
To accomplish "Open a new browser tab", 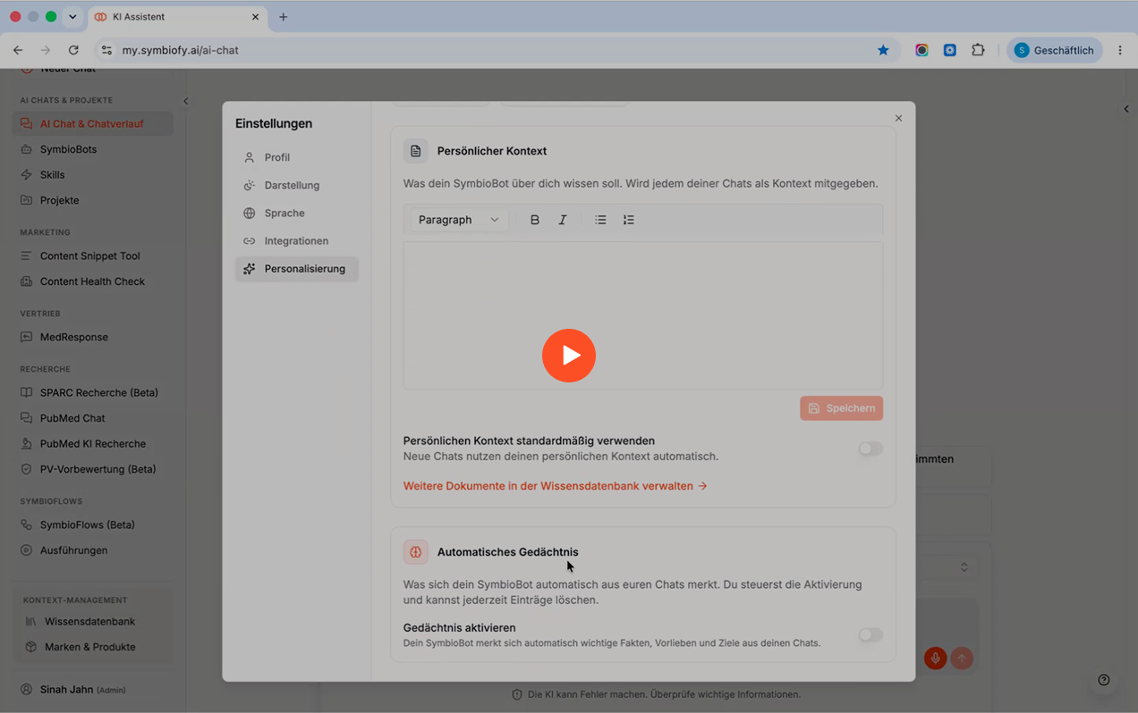I will (284, 17).
